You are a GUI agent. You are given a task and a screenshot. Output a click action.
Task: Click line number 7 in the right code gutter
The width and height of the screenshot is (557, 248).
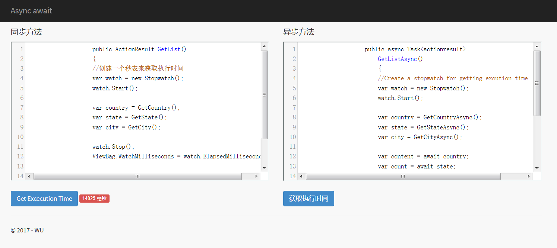[x=294, y=107]
